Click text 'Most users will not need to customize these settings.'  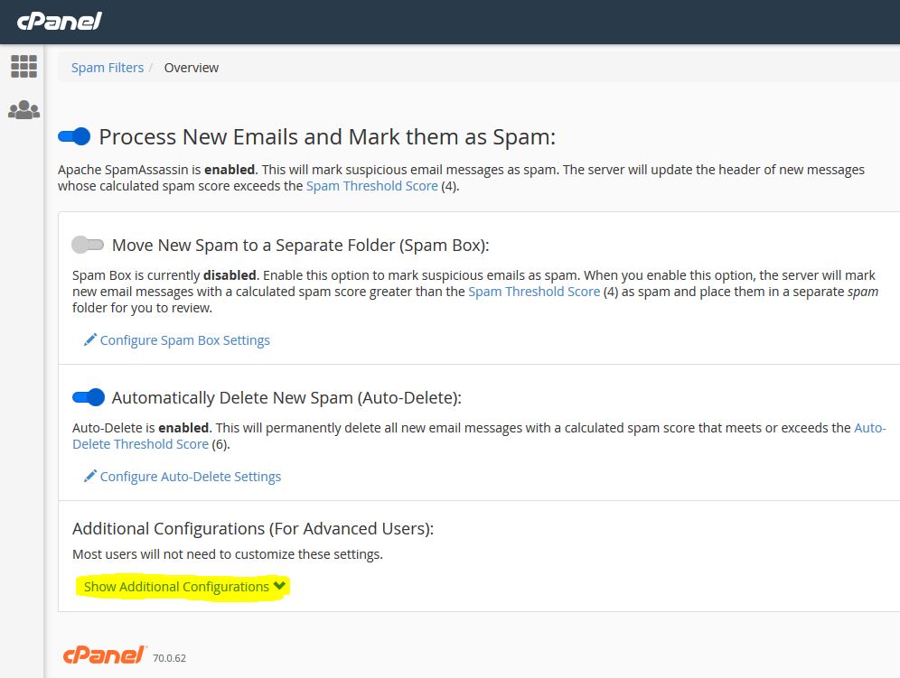tap(228, 554)
